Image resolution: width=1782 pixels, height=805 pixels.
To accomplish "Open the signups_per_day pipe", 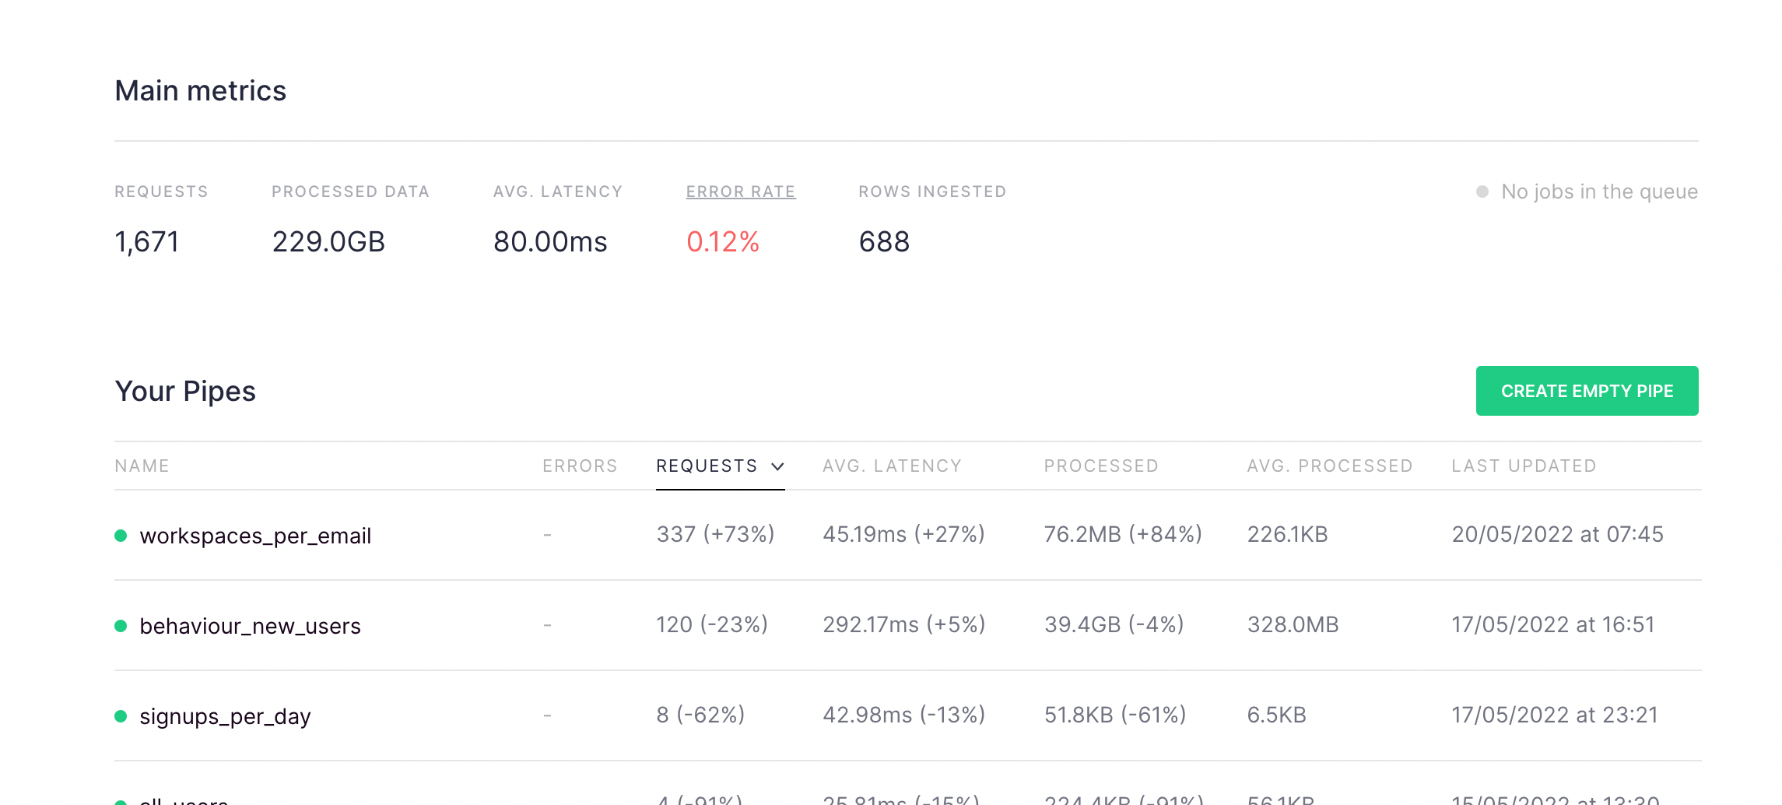I will [225, 716].
